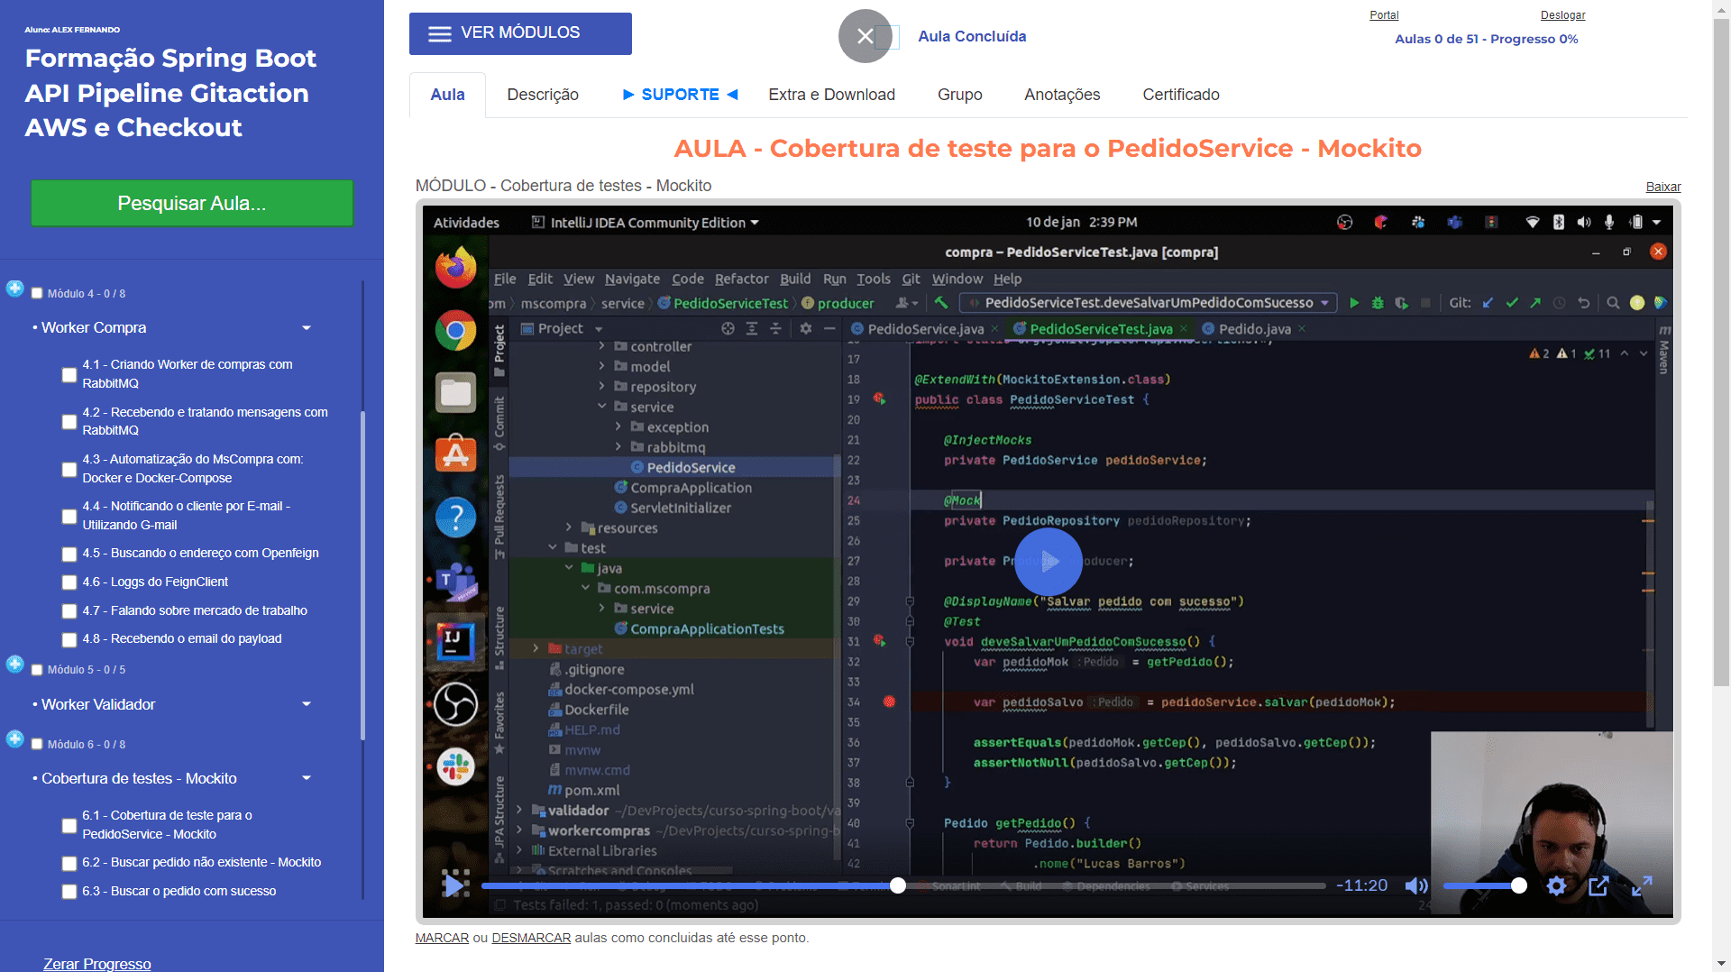The width and height of the screenshot is (1731, 972).
Task: Click the VER MÓDULOS button
Action: tap(520, 33)
